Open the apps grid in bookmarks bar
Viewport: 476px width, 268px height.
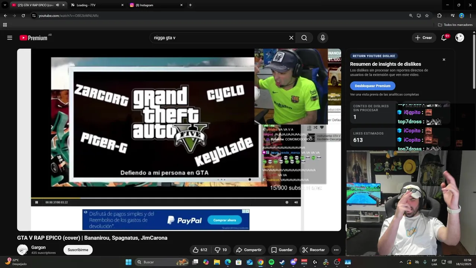click(x=5, y=25)
